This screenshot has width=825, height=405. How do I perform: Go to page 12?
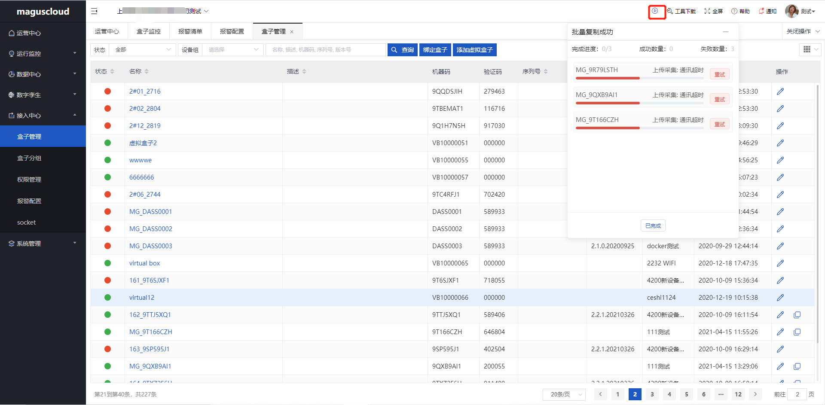pos(738,394)
